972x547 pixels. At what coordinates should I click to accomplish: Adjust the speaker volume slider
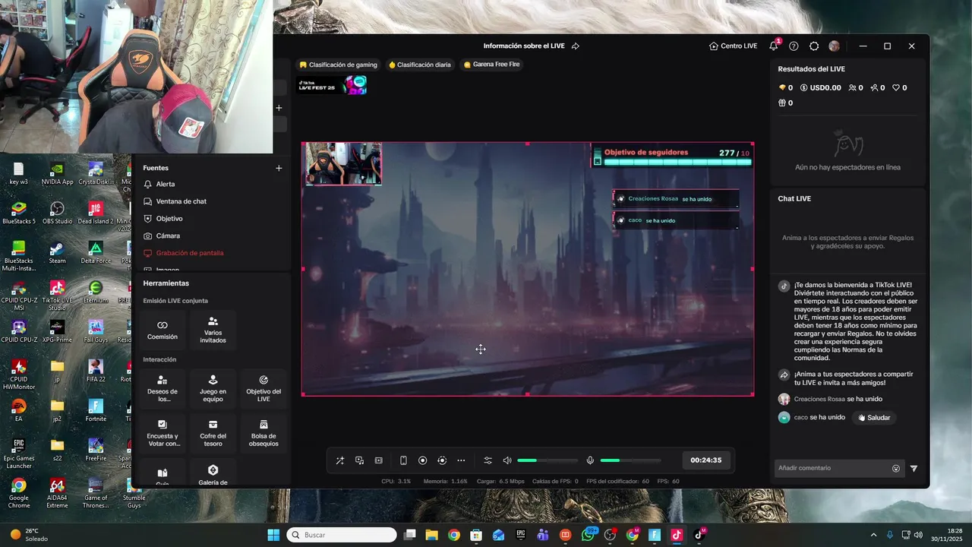pyautogui.click(x=548, y=460)
